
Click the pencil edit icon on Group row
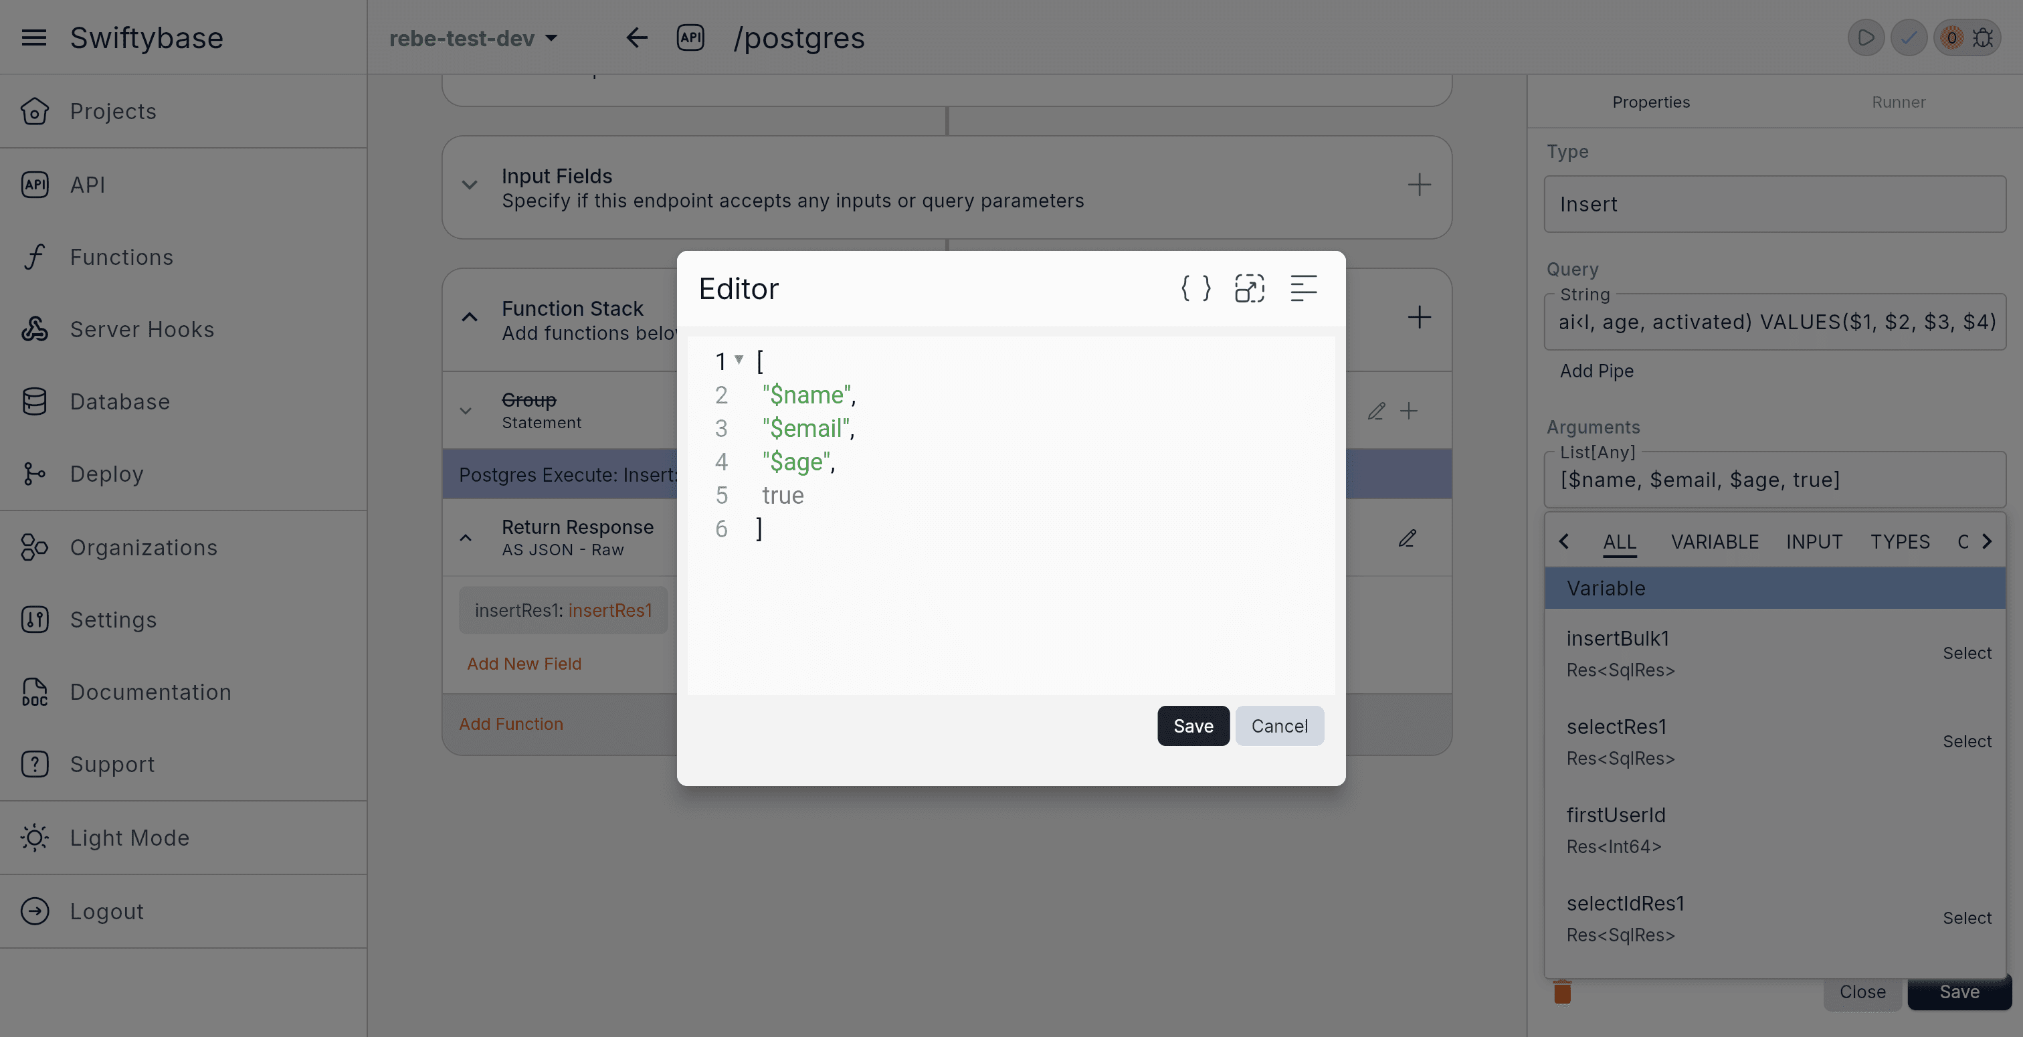point(1376,411)
